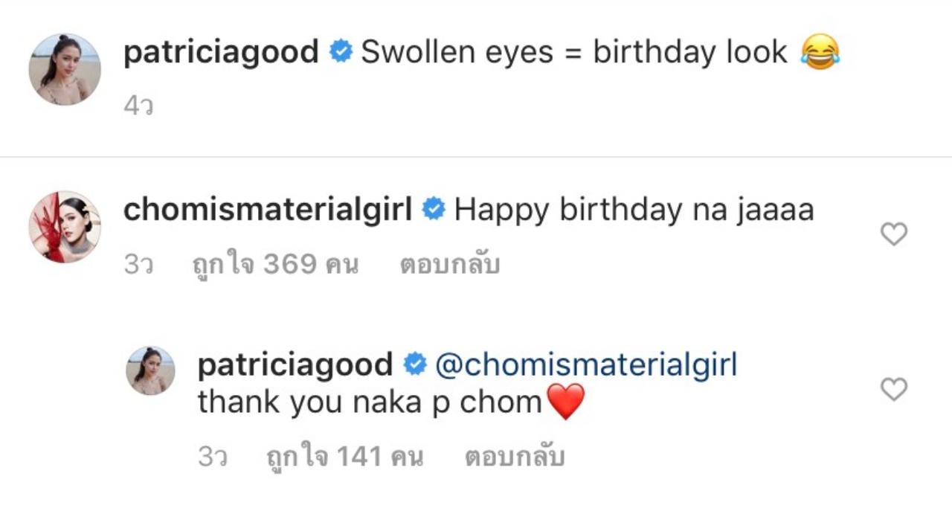The width and height of the screenshot is (952, 511).
Task: Reply via "ตอบกลับ" under patriciagood's reply
Action: point(515,457)
